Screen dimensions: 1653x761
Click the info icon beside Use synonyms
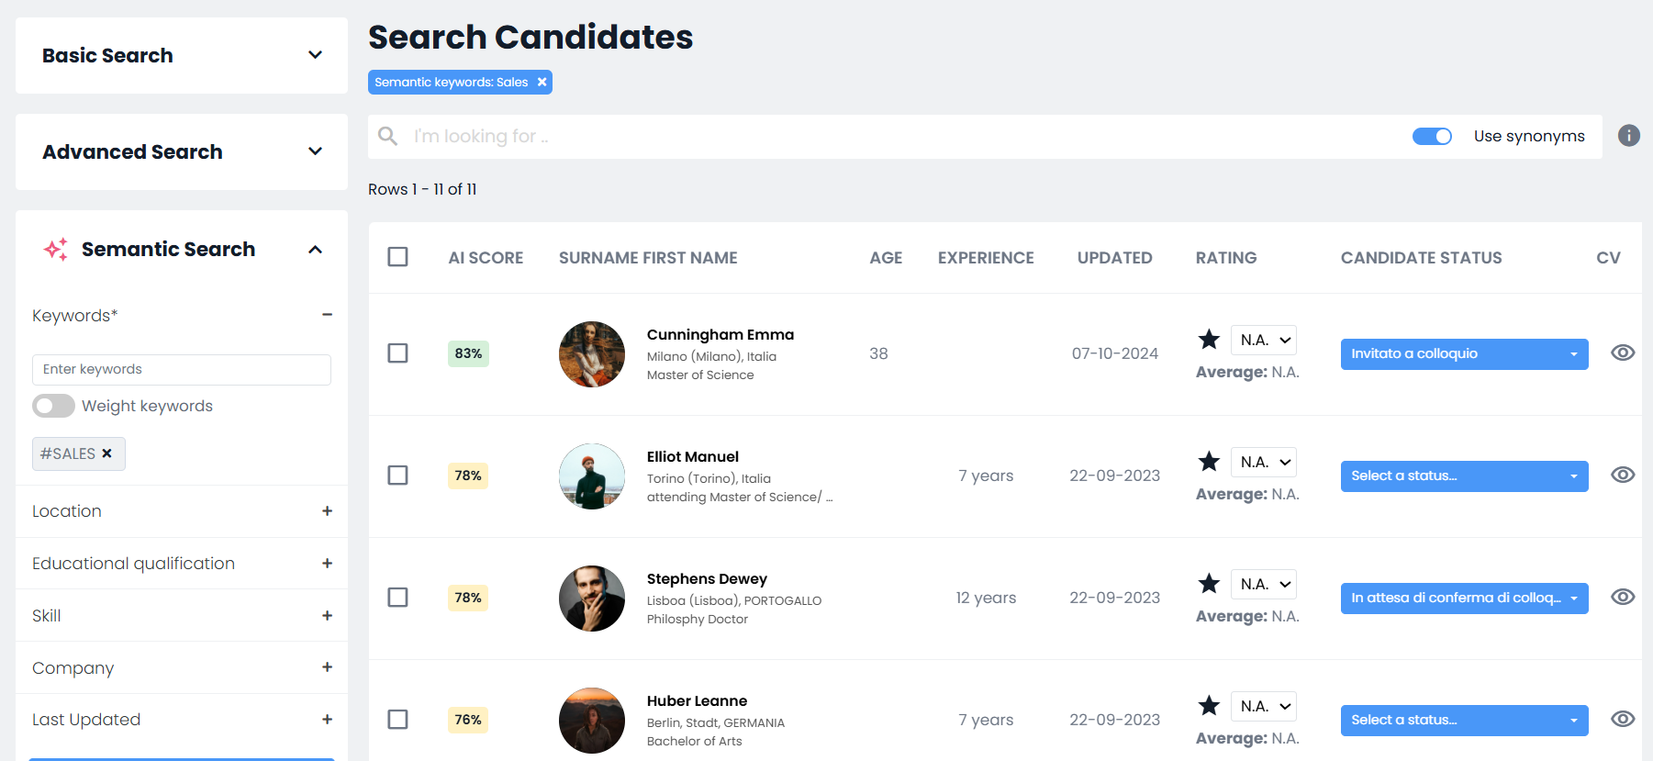1628,136
